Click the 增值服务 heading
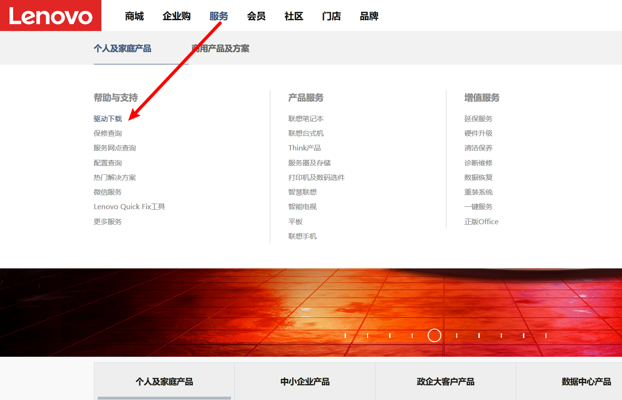This screenshot has width=622, height=400. click(x=482, y=98)
